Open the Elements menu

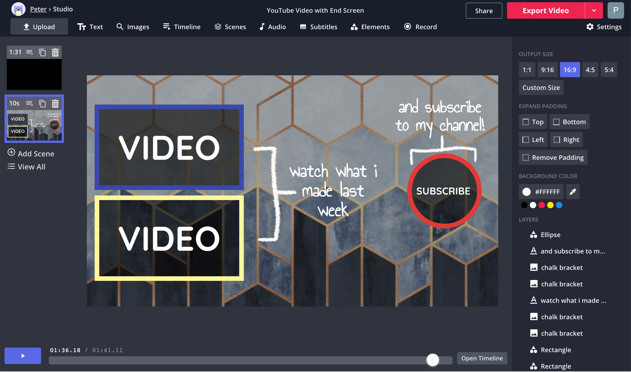(x=370, y=27)
